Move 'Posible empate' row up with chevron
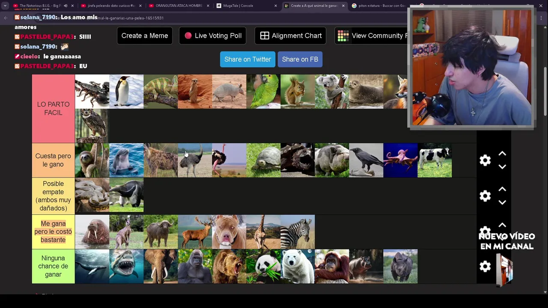 [x=502, y=189]
